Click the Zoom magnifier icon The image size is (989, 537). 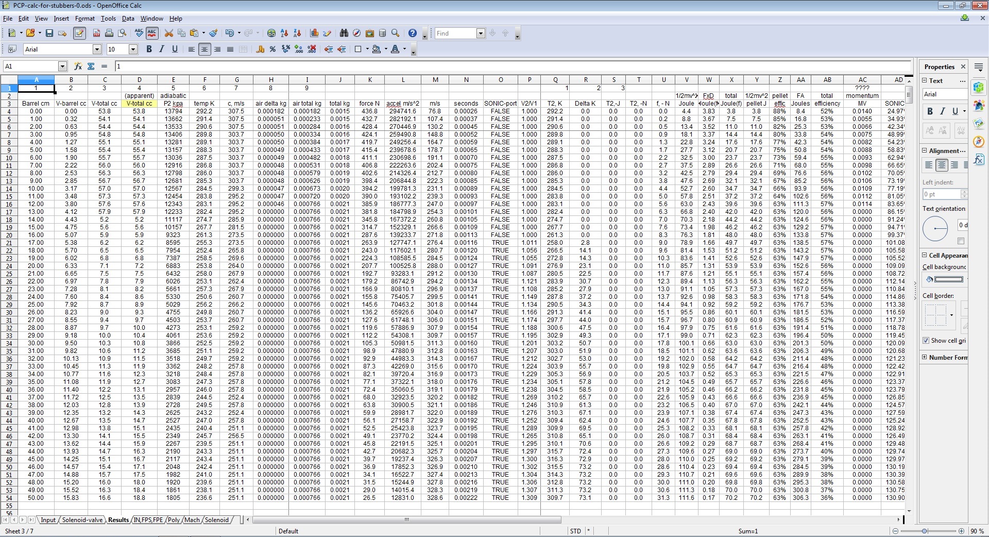(x=396, y=33)
